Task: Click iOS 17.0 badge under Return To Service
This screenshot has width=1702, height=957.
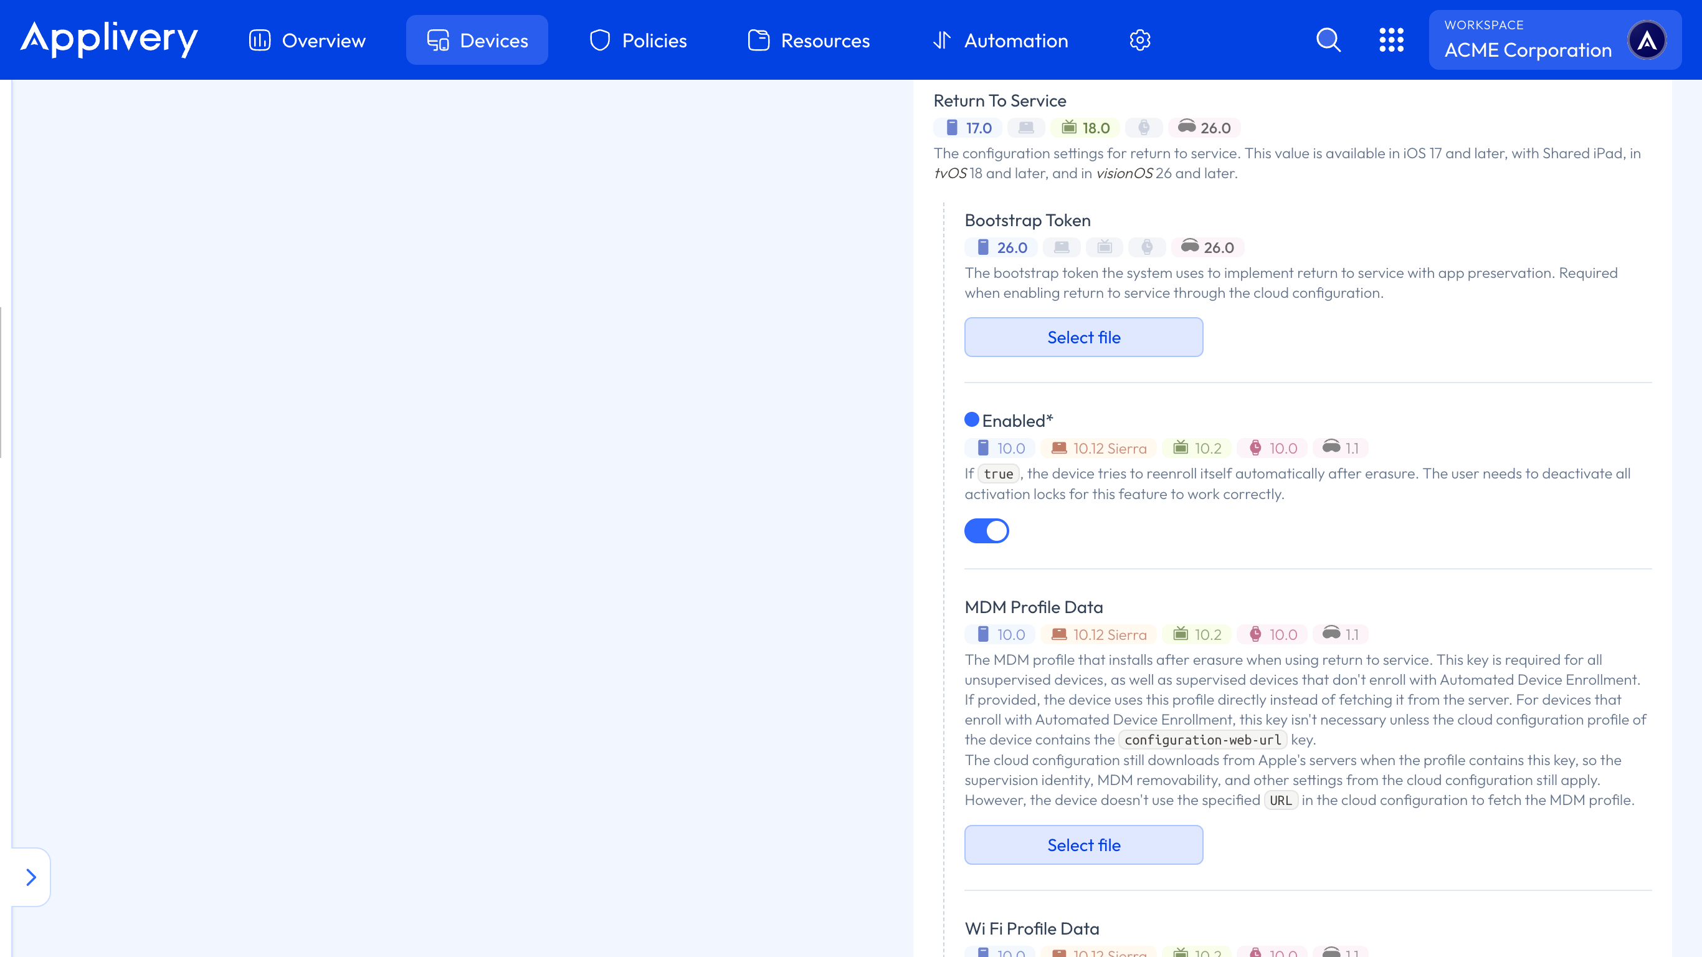Action: tap(968, 128)
